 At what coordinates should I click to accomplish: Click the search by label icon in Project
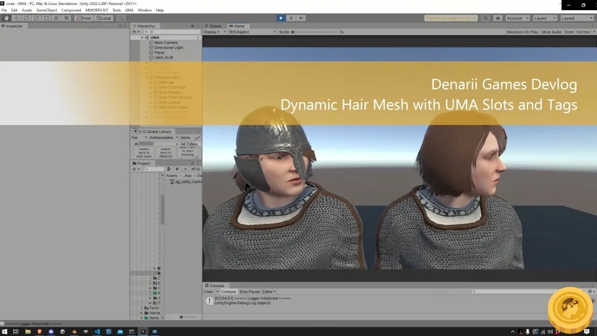pos(177,169)
